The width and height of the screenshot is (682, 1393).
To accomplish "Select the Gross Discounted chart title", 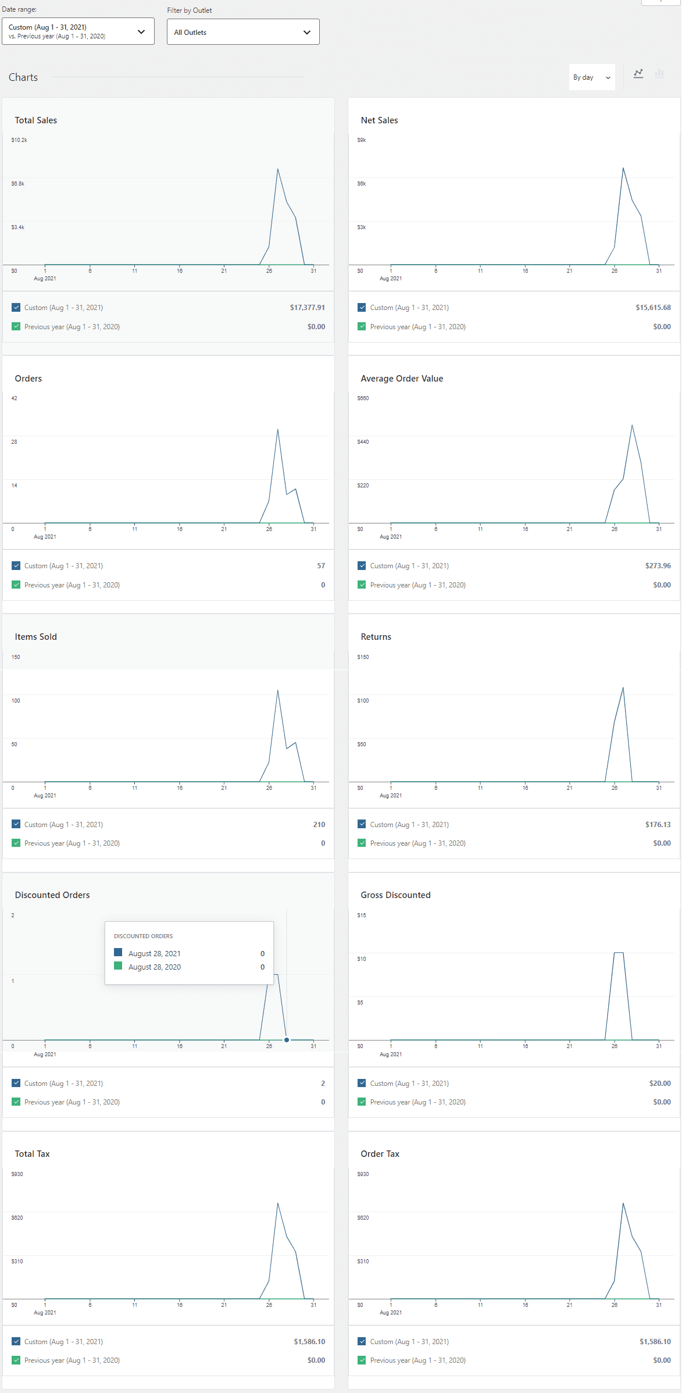I will [x=395, y=895].
